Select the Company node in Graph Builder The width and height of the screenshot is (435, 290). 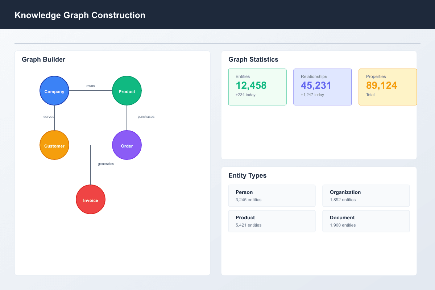pos(54,91)
